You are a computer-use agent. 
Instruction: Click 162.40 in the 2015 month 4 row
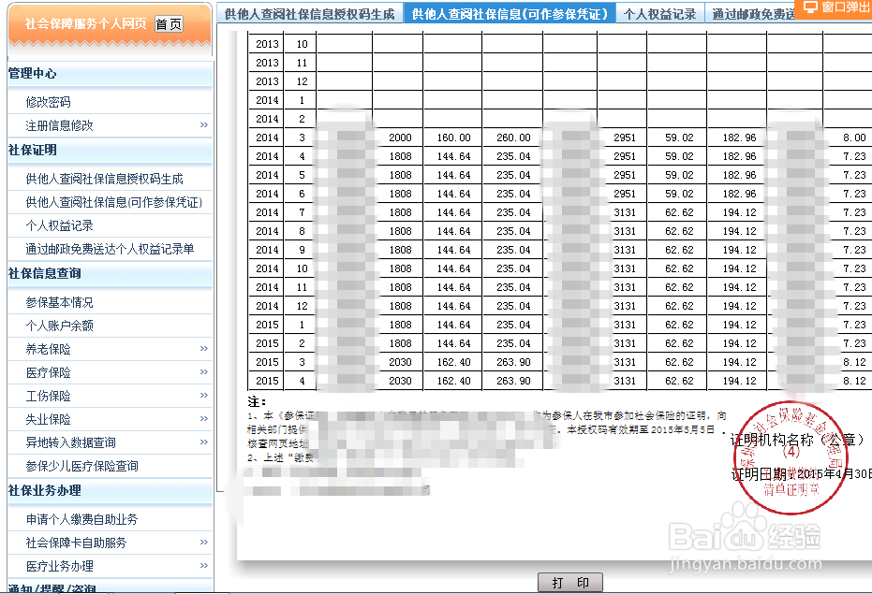click(x=453, y=381)
